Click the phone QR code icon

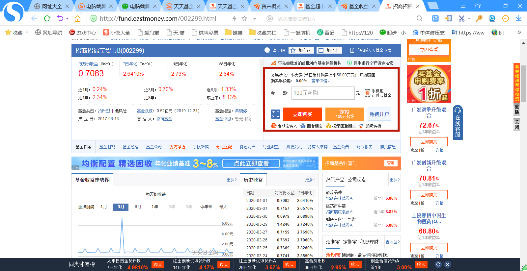[367, 93]
